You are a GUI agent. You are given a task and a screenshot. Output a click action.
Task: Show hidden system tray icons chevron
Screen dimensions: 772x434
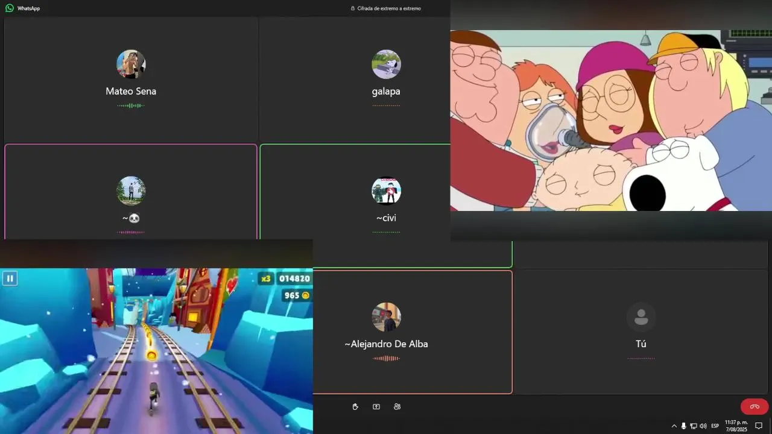point(674,426)
